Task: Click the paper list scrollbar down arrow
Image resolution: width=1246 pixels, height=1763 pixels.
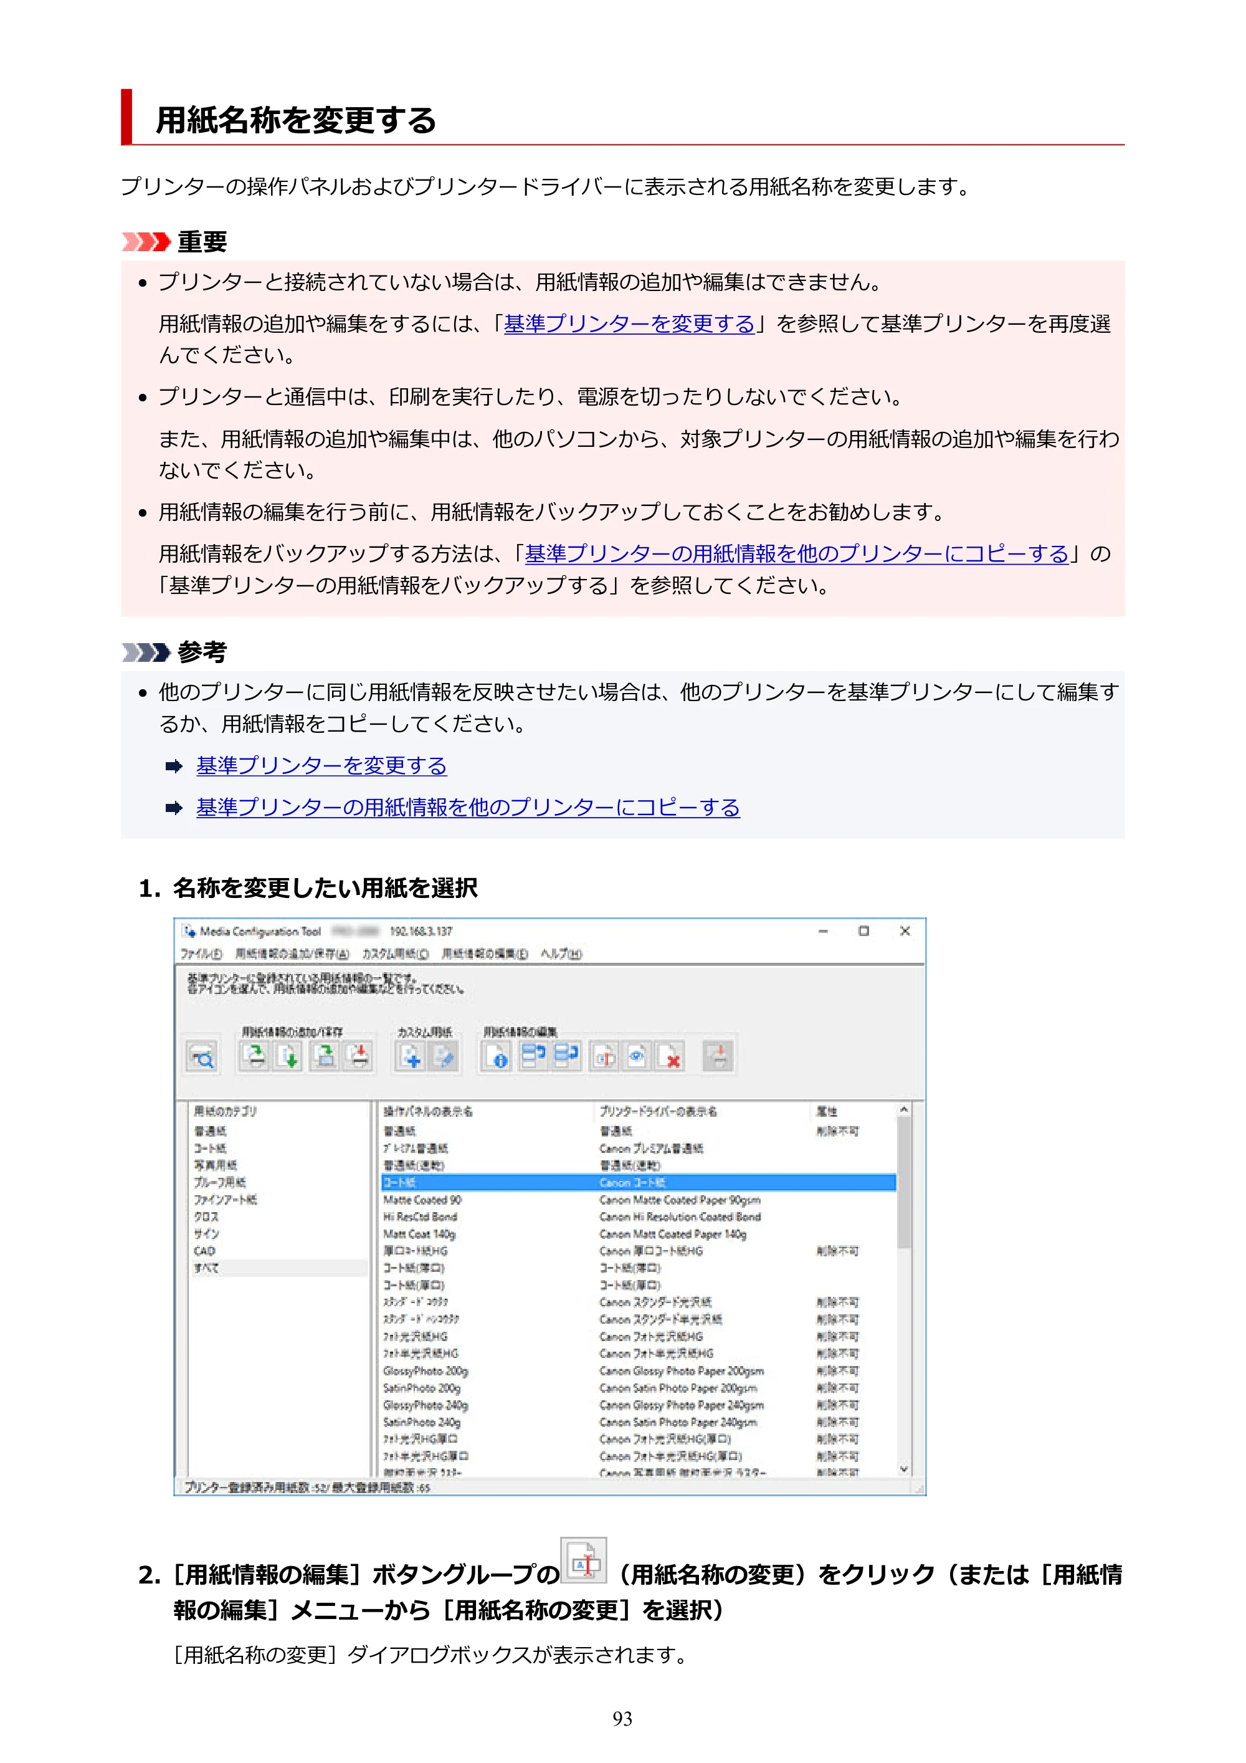Action: [x=903, y=1469]
